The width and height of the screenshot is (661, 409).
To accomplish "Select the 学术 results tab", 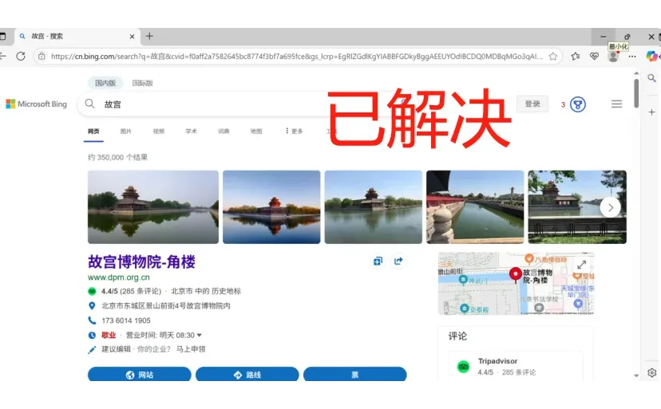I will 191,132.
